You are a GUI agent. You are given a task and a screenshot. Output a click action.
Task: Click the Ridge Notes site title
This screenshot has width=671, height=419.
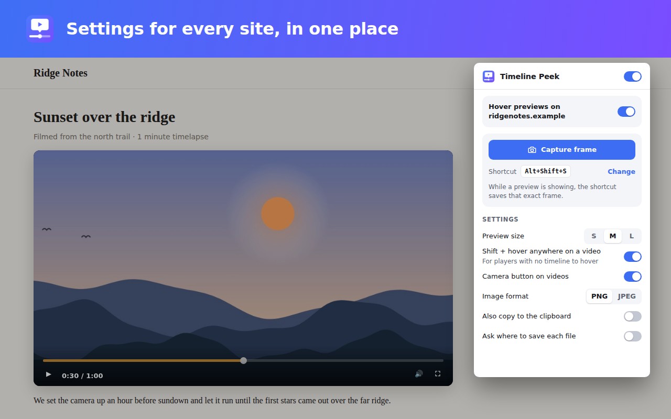60,73
